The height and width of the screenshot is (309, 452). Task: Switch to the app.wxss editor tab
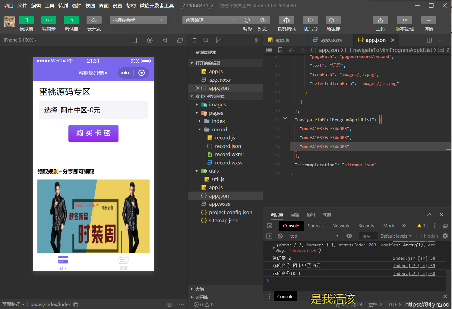[330, 40]
